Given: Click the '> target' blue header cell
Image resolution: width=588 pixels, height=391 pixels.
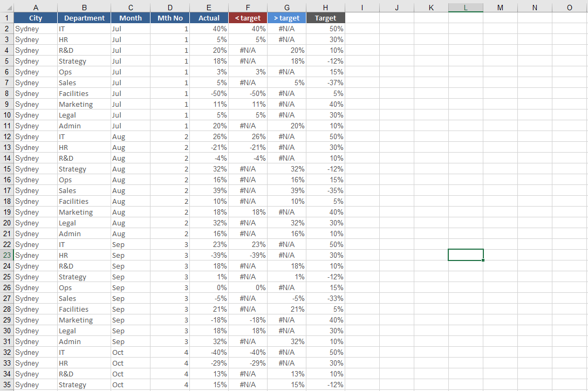Looking at the screenshot, I should [x=287, y=18].
